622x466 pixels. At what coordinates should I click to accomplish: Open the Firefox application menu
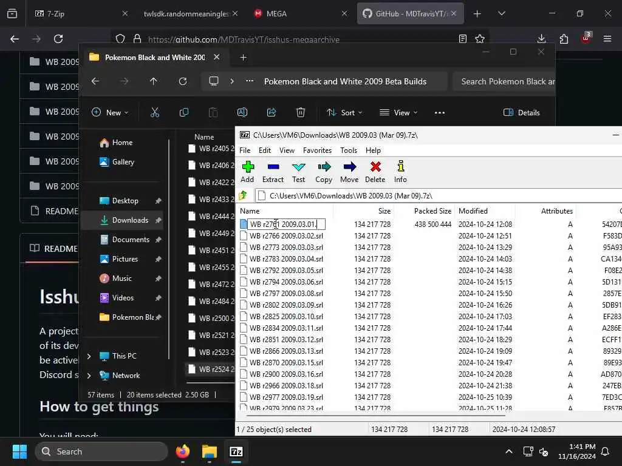tap(607, 39)
